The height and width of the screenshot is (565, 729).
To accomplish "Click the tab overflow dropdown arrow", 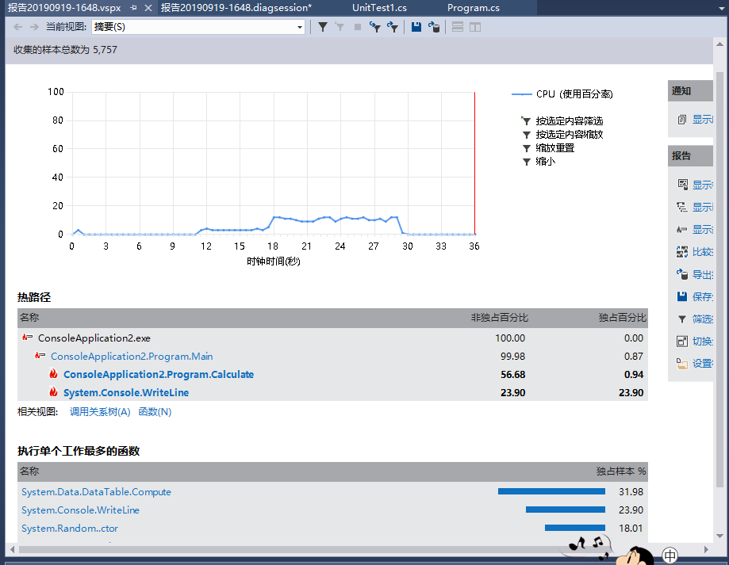I will pos(721,8).
